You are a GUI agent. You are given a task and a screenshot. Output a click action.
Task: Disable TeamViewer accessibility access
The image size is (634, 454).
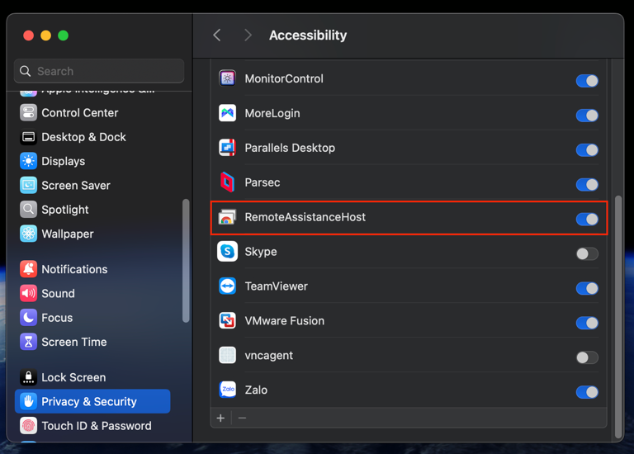[586, 288]
